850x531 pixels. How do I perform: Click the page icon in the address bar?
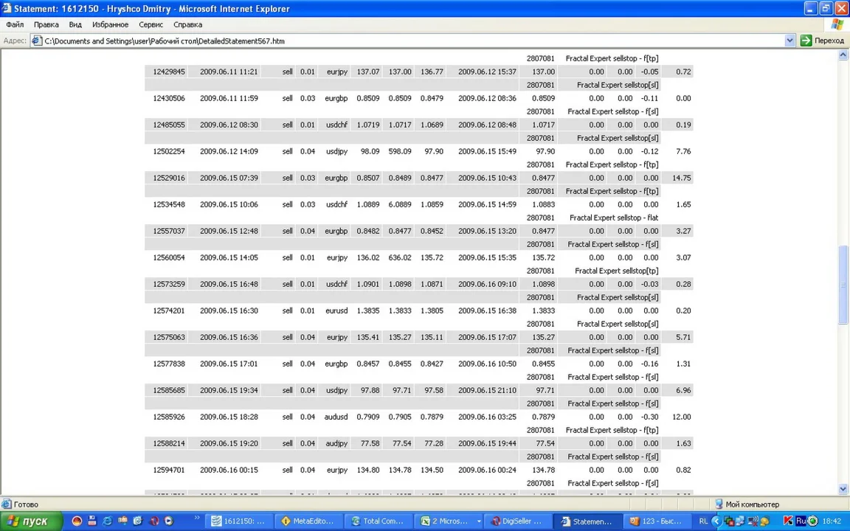click(x=37, y=41)
